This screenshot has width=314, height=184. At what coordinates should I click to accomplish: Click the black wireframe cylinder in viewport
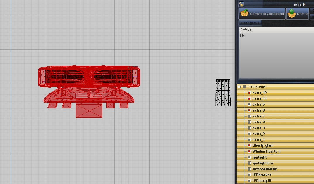[x=223, y=93]
